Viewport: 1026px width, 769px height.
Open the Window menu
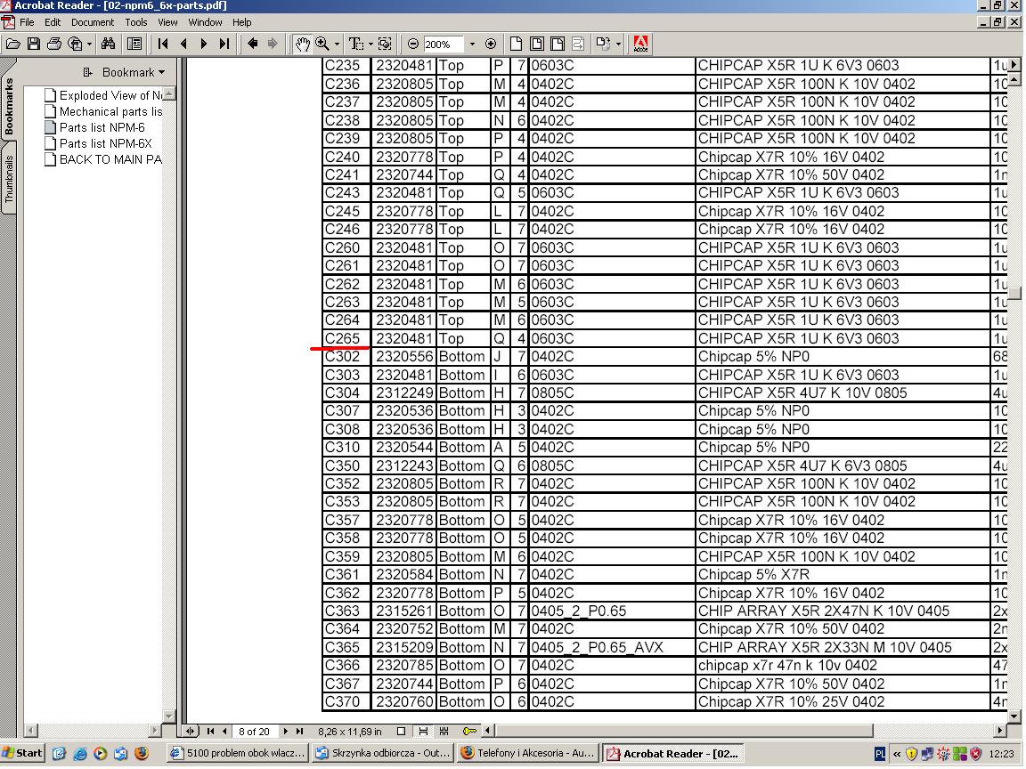point(206,22)
